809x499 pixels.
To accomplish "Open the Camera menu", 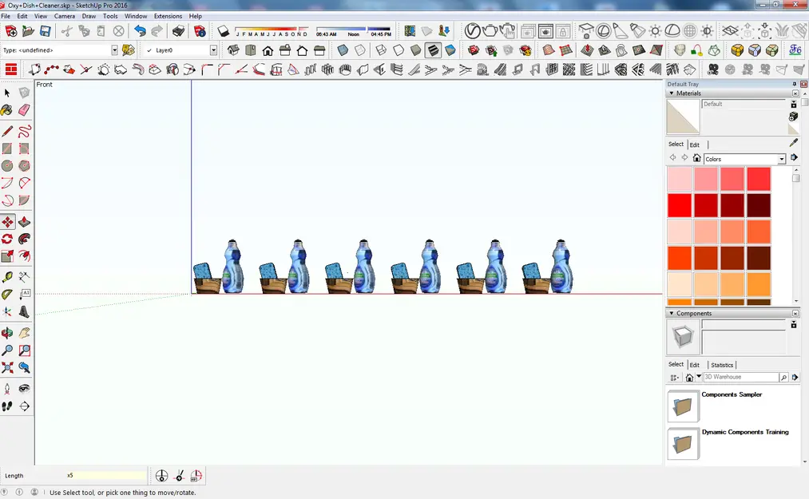I will click(65, 15).
